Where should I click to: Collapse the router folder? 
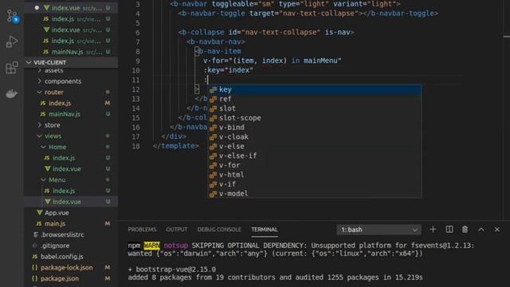point(71,92)
